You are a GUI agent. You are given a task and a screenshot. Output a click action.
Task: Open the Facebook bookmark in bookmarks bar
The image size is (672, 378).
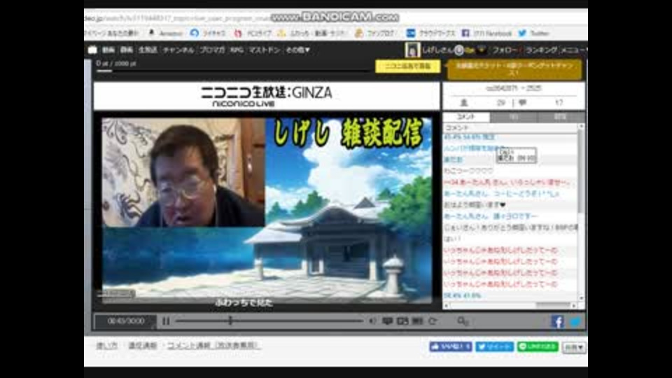coord(487,33)
